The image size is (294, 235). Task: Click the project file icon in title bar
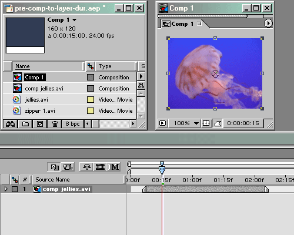click(9, 8)
